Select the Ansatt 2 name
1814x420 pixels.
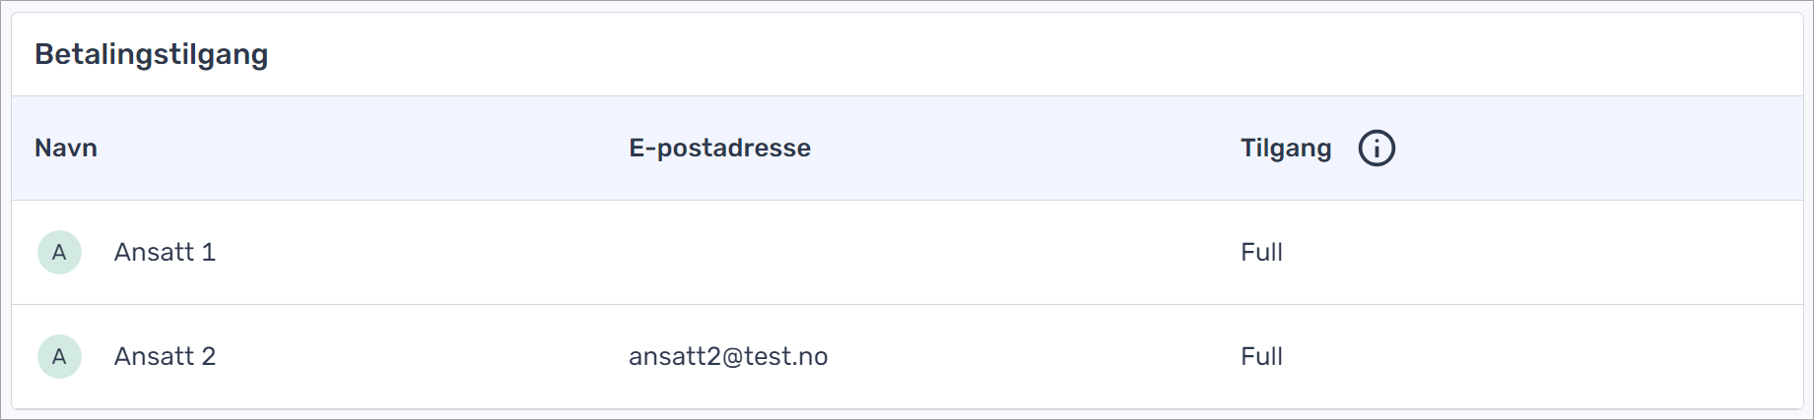(165, 357)
